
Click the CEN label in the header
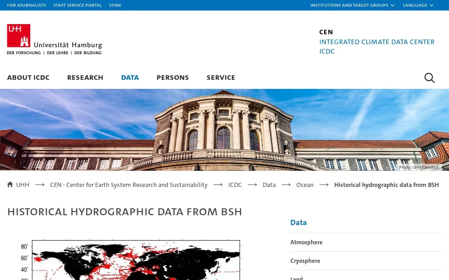point(326,32)
